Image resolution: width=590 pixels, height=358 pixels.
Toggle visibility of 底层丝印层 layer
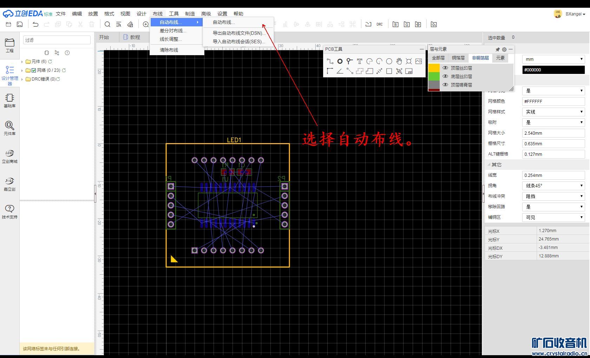click(x=445, y=76)
